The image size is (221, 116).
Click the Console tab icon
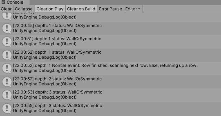3,2
